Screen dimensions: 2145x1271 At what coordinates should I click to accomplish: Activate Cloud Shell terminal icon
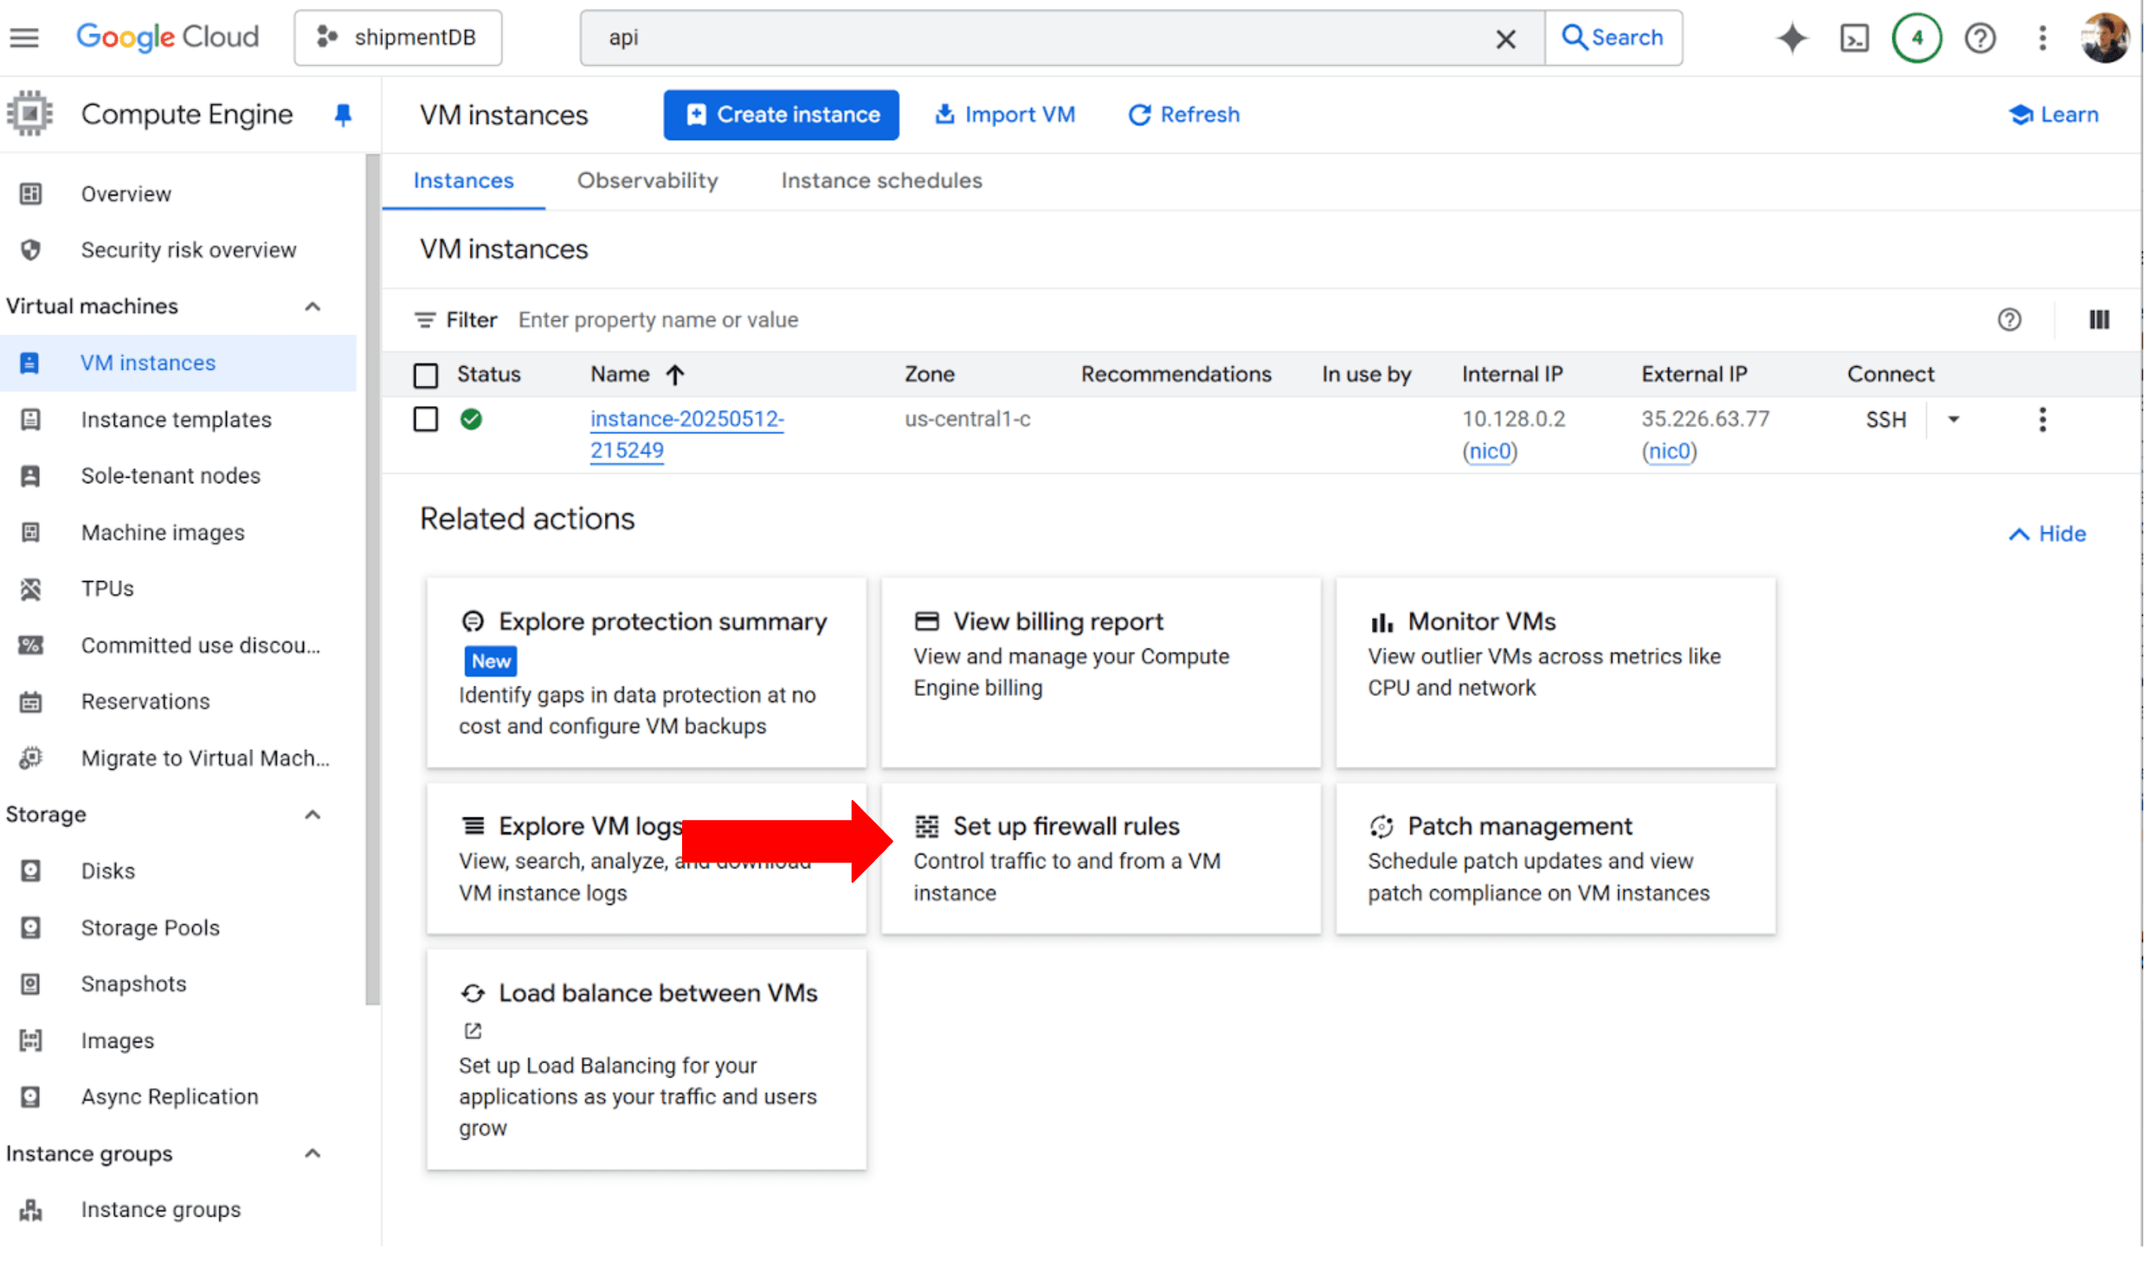[x=1853, y=38]
